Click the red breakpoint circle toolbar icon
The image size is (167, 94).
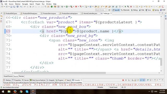pyautogui.click(x=131, y=7)
